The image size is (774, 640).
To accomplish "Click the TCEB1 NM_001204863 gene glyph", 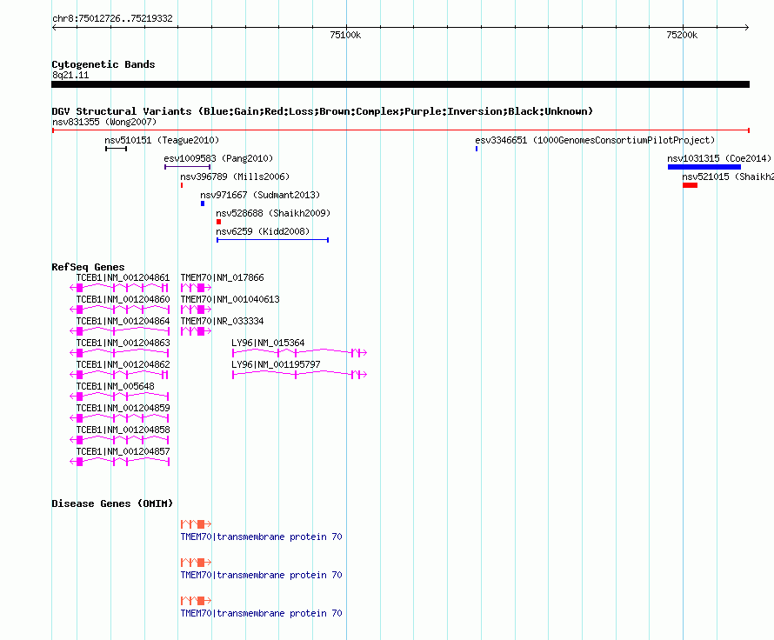I will (x=119, y=353).
